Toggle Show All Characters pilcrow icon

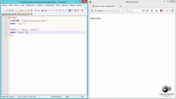coord(67,10)
